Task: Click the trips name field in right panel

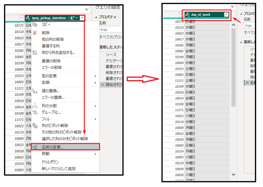Action: [249, 25]
